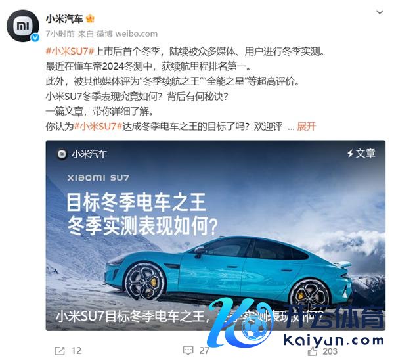This screenshot has width=394, height=362.
Task: Click the comment count 27
Action: click(204, 351)
